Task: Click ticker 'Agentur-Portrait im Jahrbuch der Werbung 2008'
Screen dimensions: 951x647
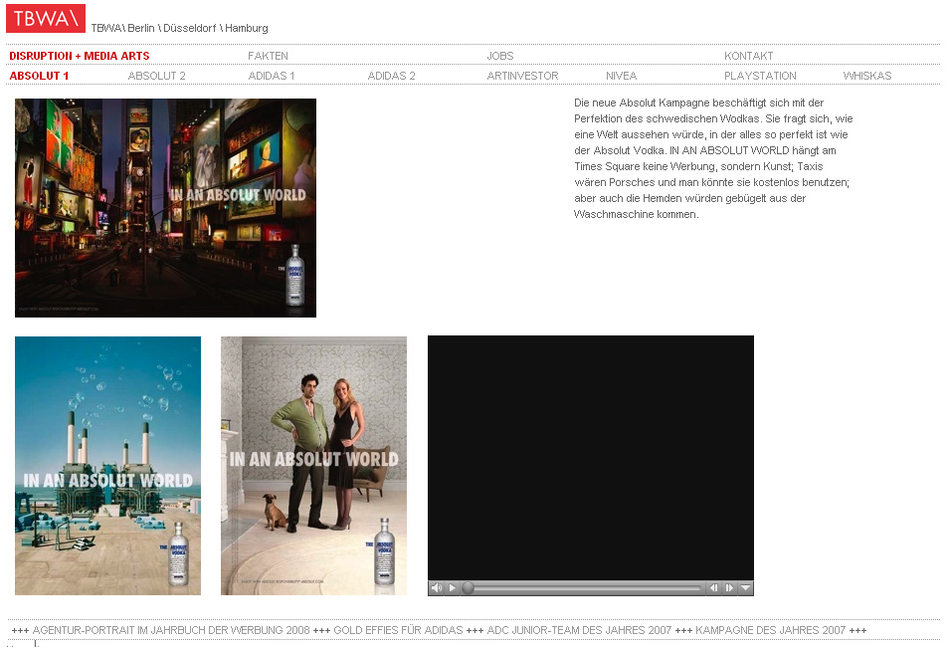Action: pyautogui.click(x=171, y=630)
